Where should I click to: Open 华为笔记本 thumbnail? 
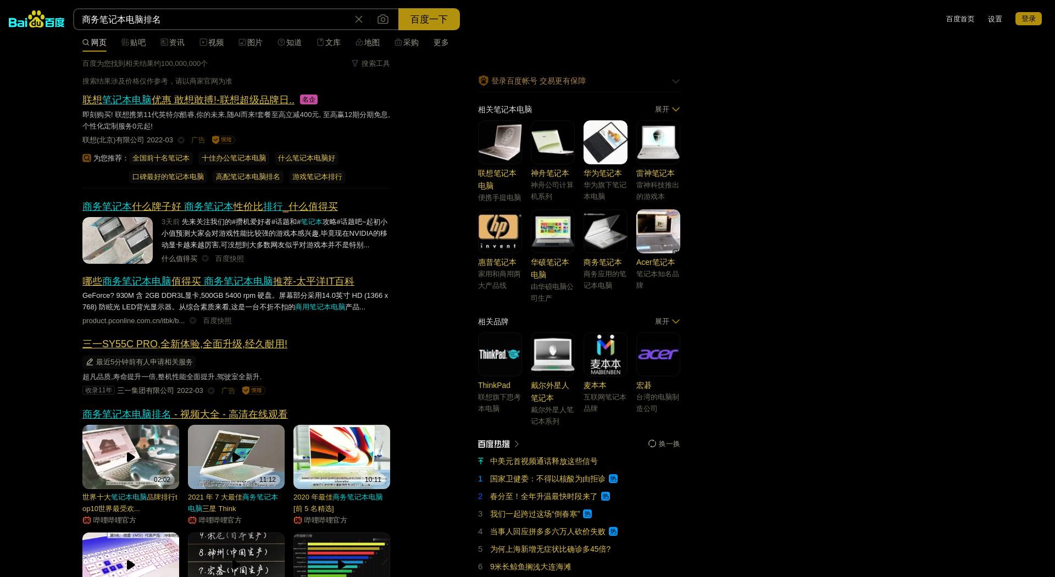point(606,142)
